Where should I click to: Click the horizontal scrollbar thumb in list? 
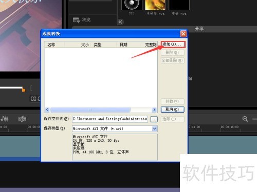(90, 110)
